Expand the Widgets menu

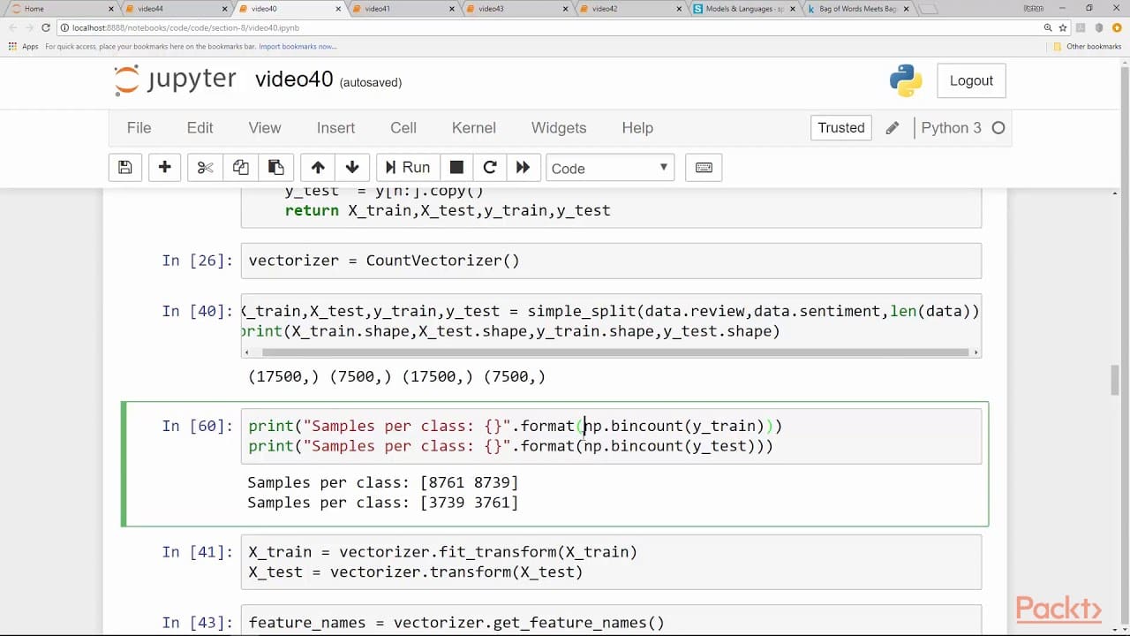click(558, 128)
